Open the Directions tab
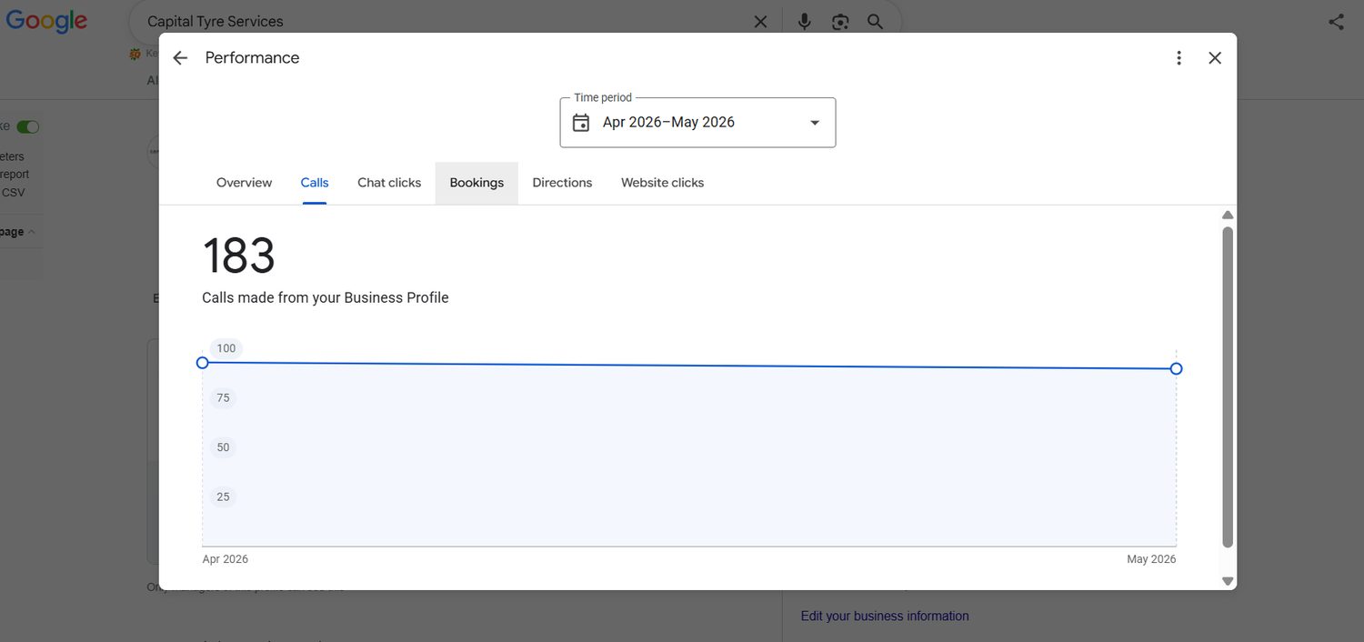The width and height of the screenshot is (1364, 642). click(562, 183)
